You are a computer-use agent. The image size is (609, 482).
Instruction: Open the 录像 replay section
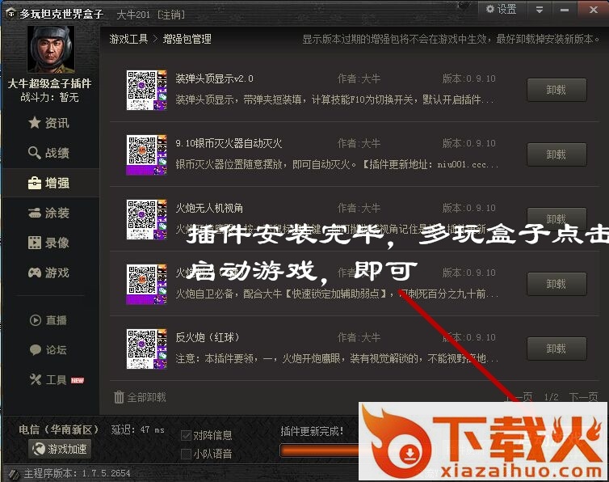(x=49, y=243)
